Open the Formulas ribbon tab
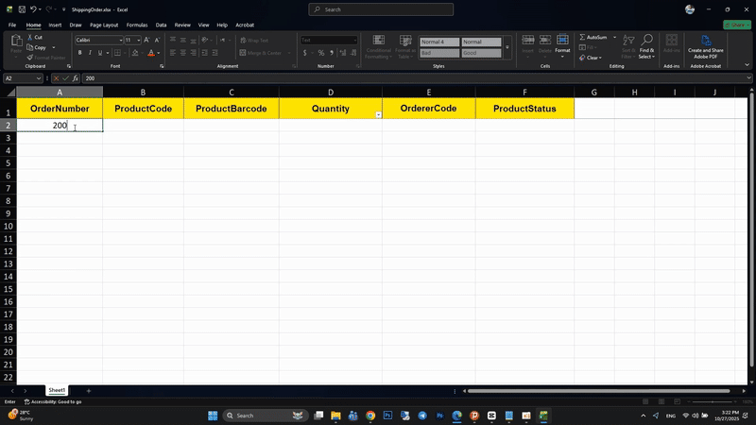Viewport: 756px width, 425px height. (x=136, y=25)
